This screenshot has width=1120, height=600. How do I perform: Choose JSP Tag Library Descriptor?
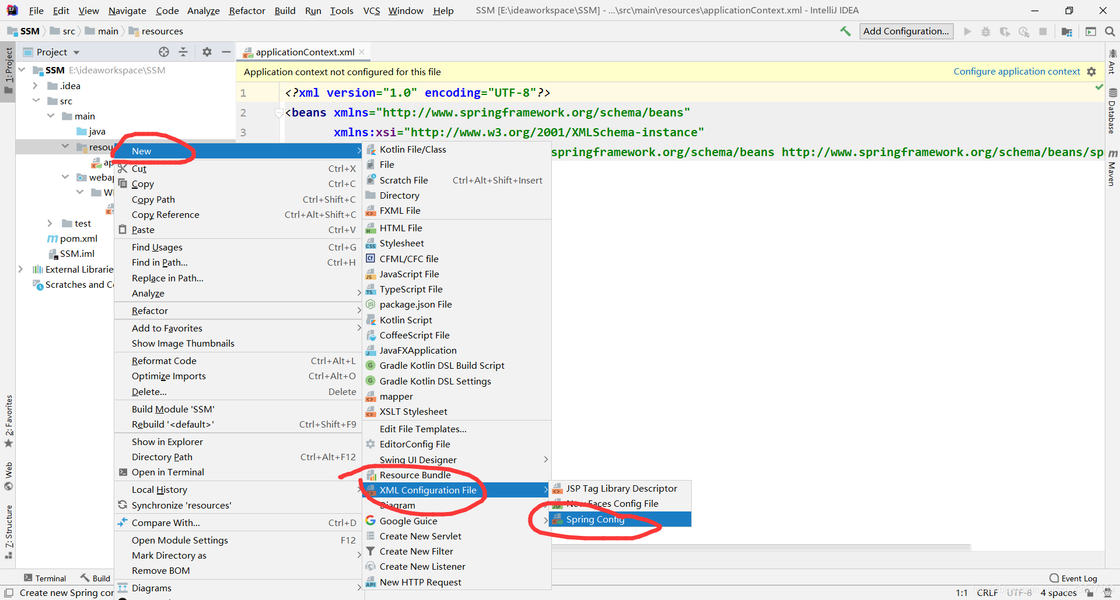click(620, 488)
